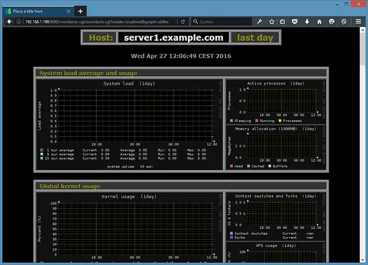
Task: Click the '1 min average' legend swatch
Action: [x=41, y=150]
